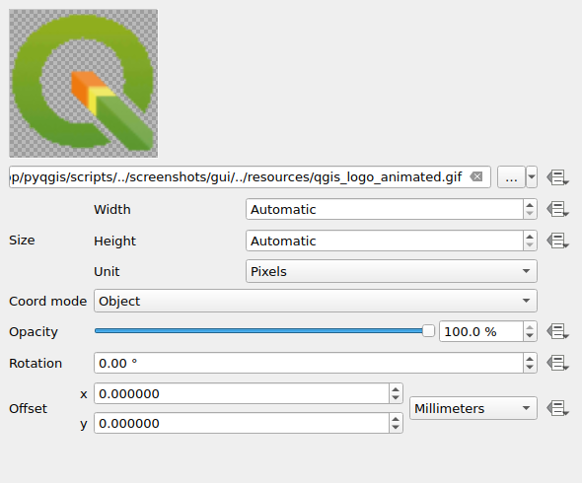Browse for image file with ... button
This screenshot has width=582, height=483.
coord(511,177)
